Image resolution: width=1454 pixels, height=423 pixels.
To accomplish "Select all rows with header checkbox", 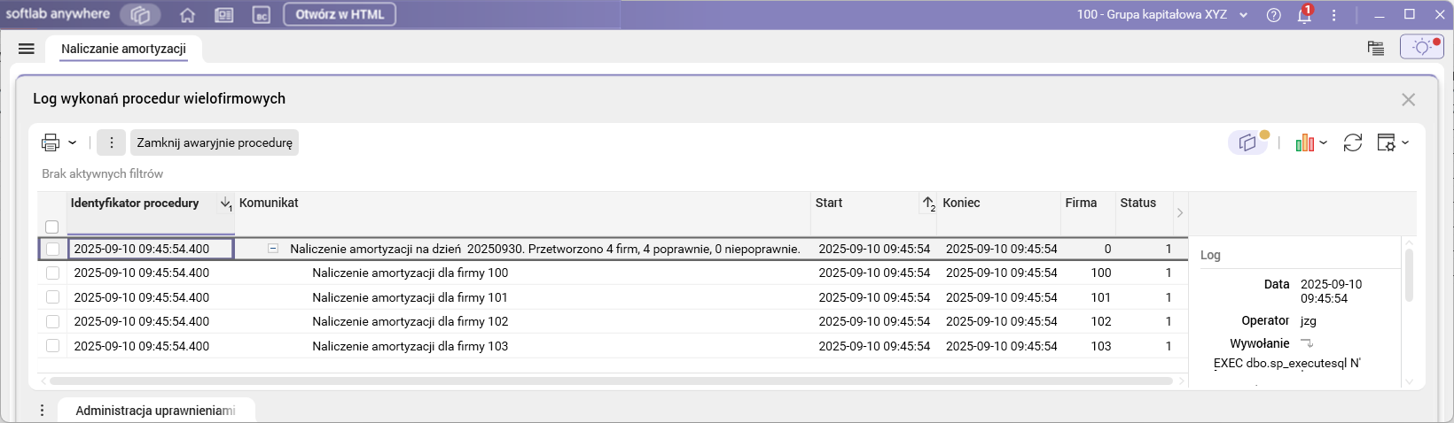I will (x=52, y=227).
